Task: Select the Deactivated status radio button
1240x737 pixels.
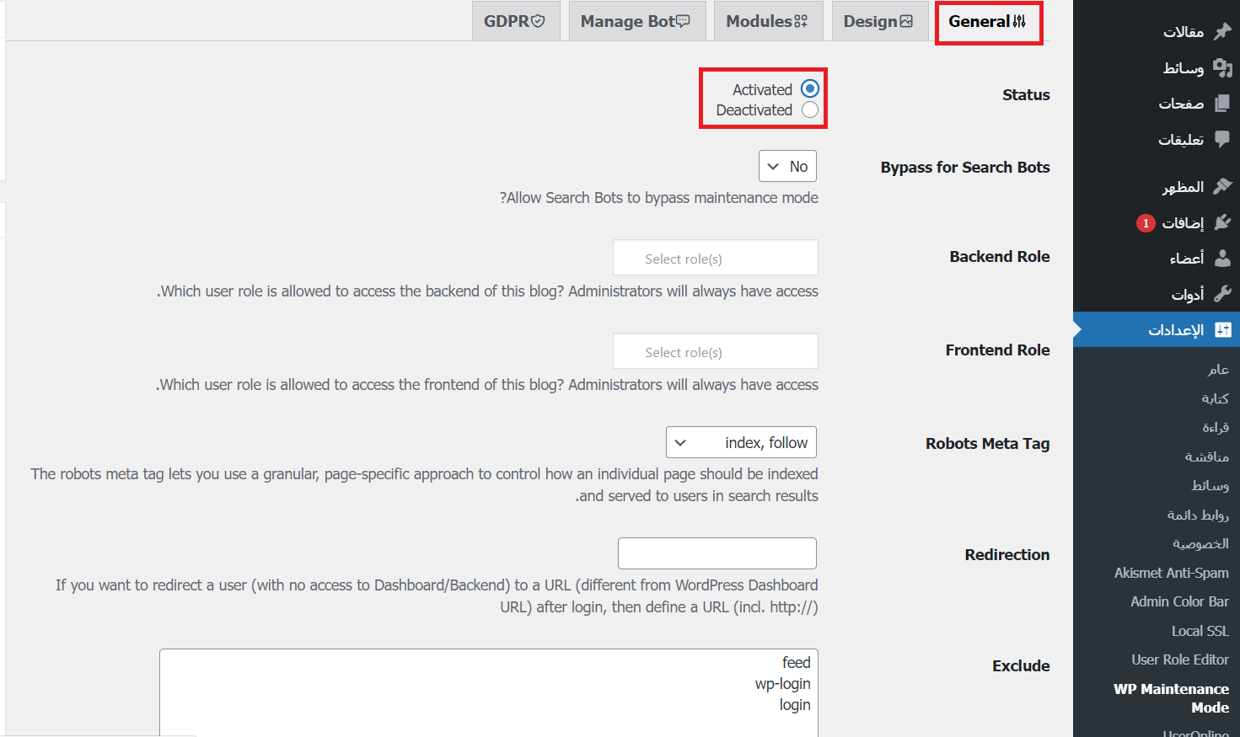Action: [x=809, y=109]
